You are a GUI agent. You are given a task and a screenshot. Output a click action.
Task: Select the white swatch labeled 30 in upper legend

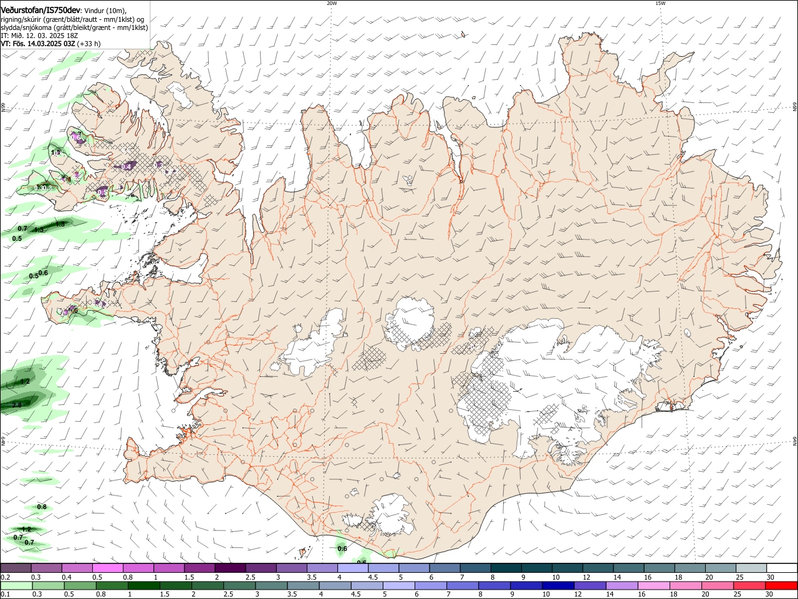(782, 568)
